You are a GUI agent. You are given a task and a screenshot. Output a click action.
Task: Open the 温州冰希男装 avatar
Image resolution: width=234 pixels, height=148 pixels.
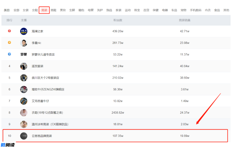24,124
